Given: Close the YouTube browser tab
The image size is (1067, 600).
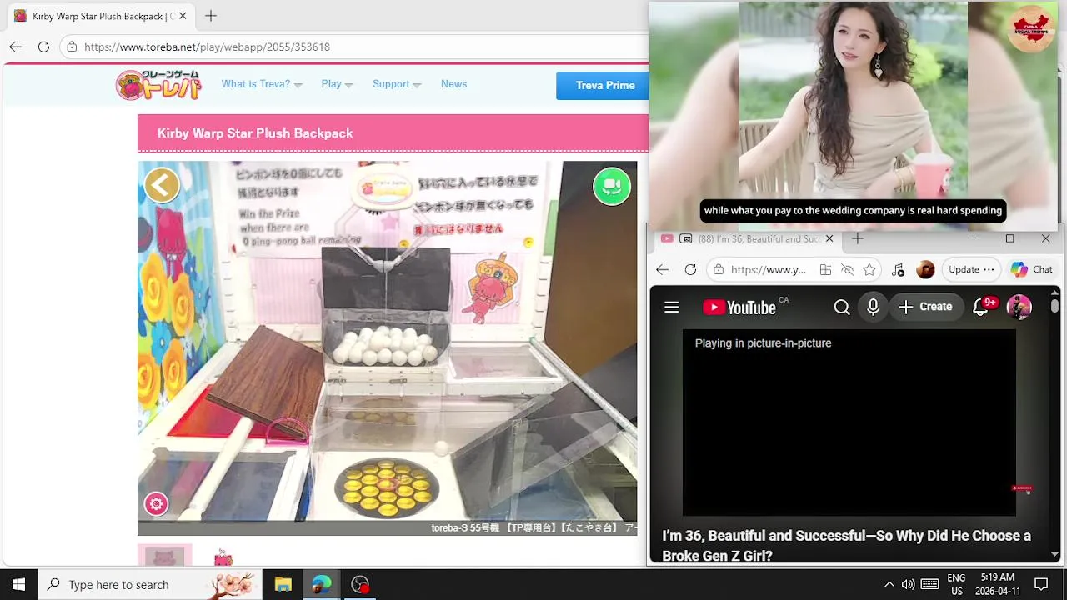Looking at the screenshot, I should point(829,238).
